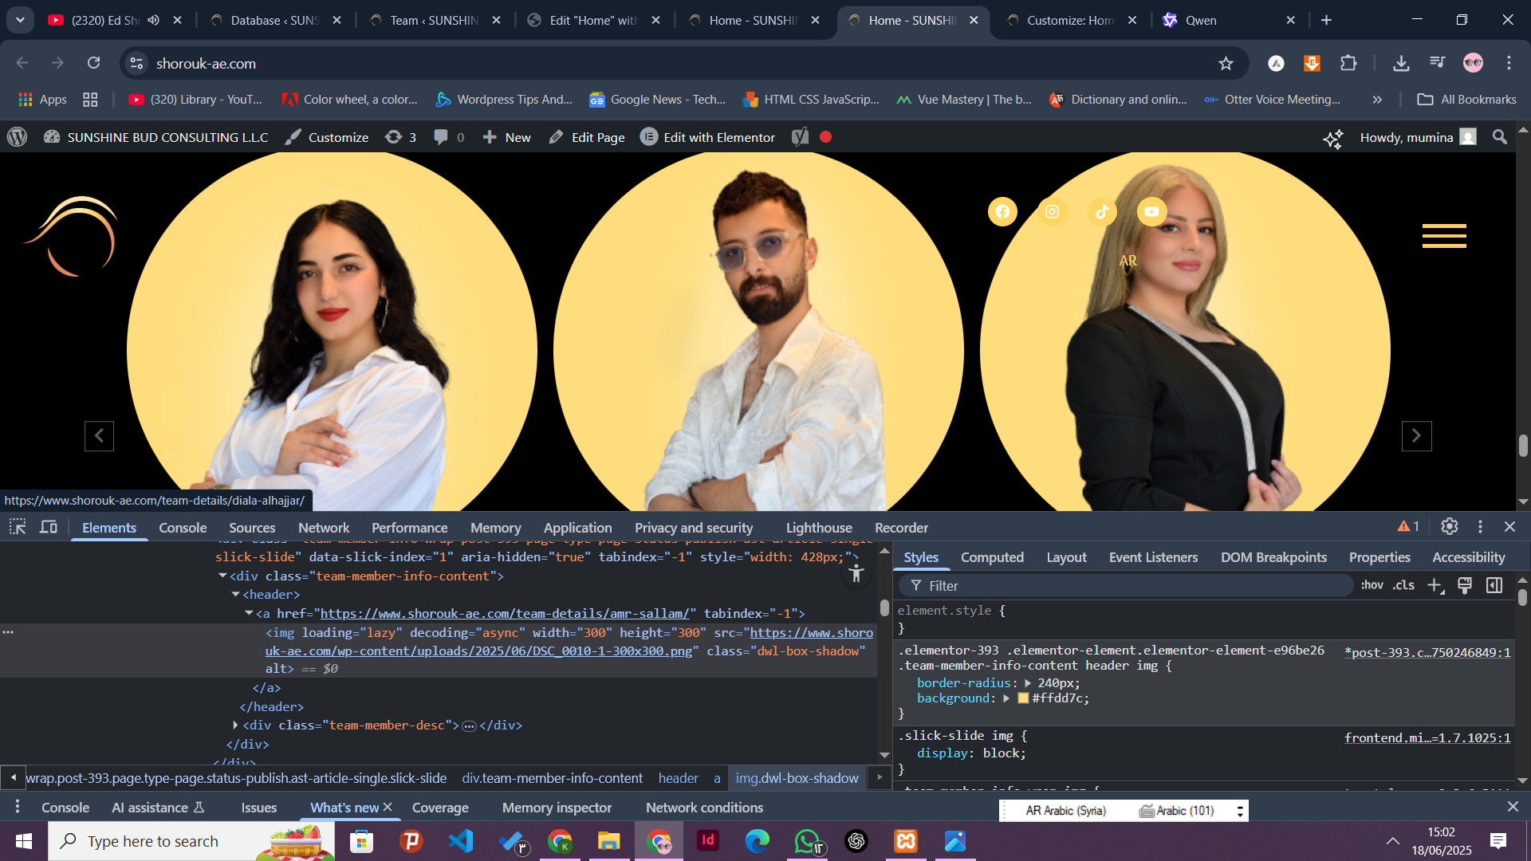The height and width of the screenshot is (861, 1531).
Task: Switch to the Console tab
Action: [x=183, y=528]
